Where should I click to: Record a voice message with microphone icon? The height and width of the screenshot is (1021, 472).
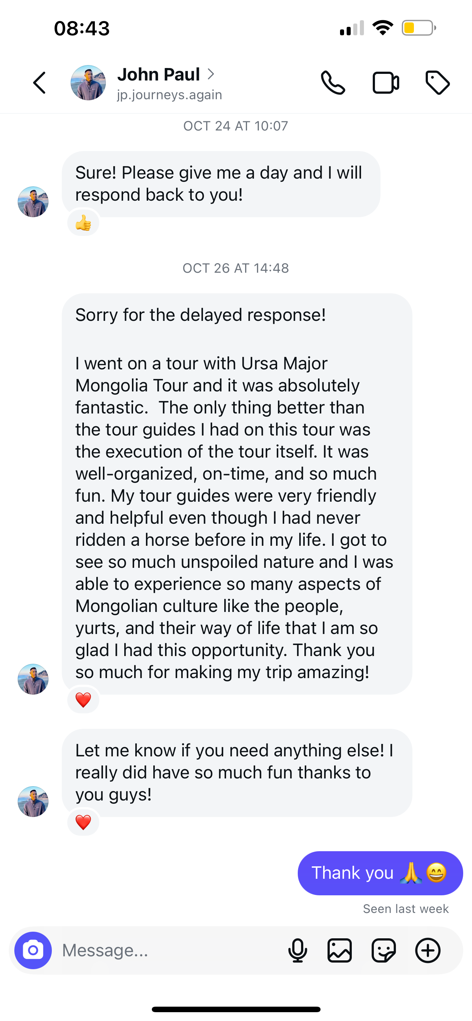pos(298,950)
